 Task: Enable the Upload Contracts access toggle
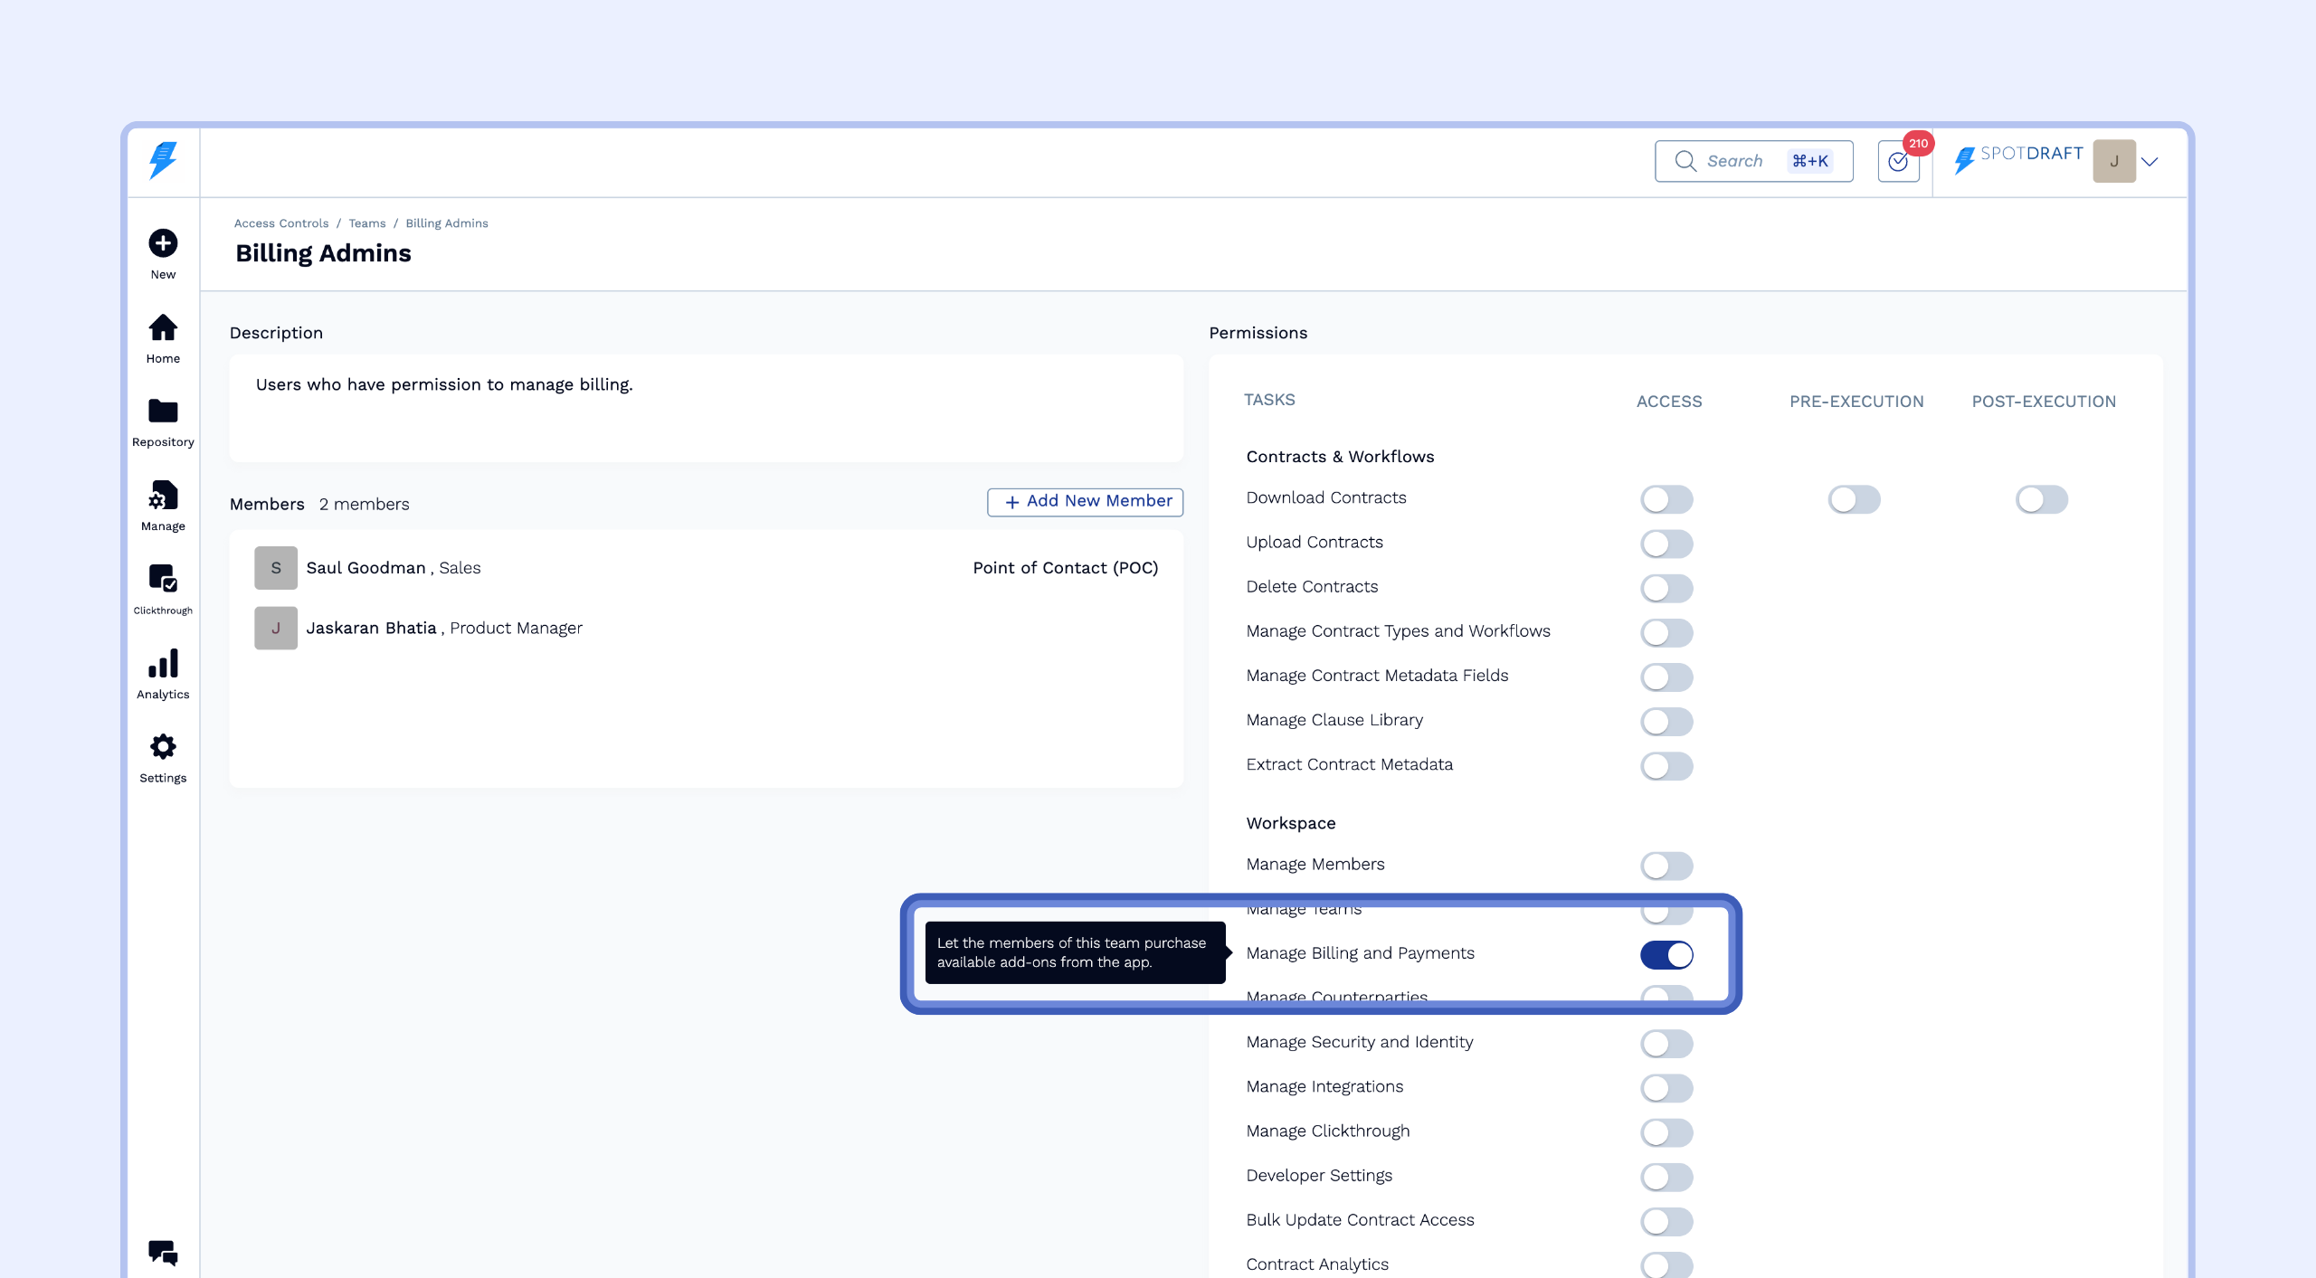1666,544
